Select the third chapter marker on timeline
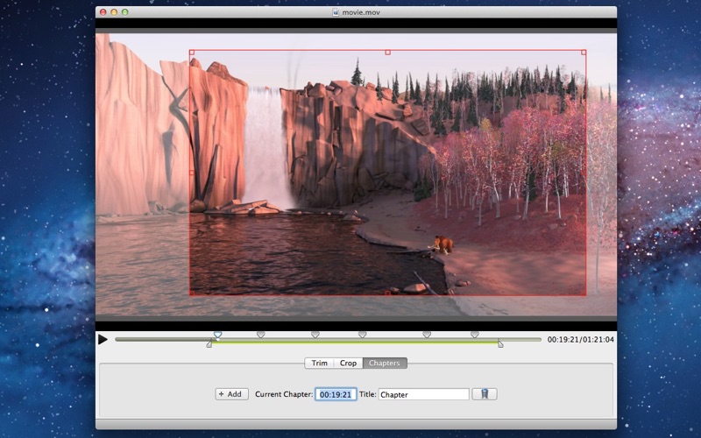The image size is (701, 438). (x=315, y=334)
